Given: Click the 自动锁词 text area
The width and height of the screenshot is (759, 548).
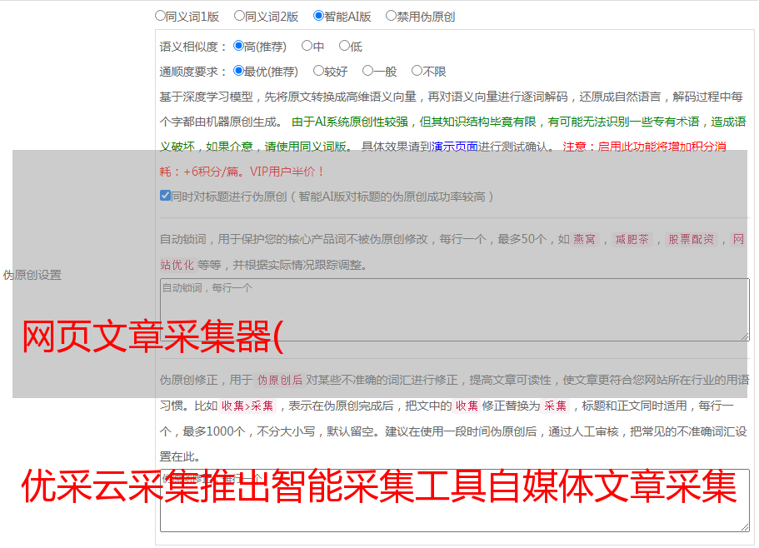Looking at the screenshot, I should [x=455, y=310].
